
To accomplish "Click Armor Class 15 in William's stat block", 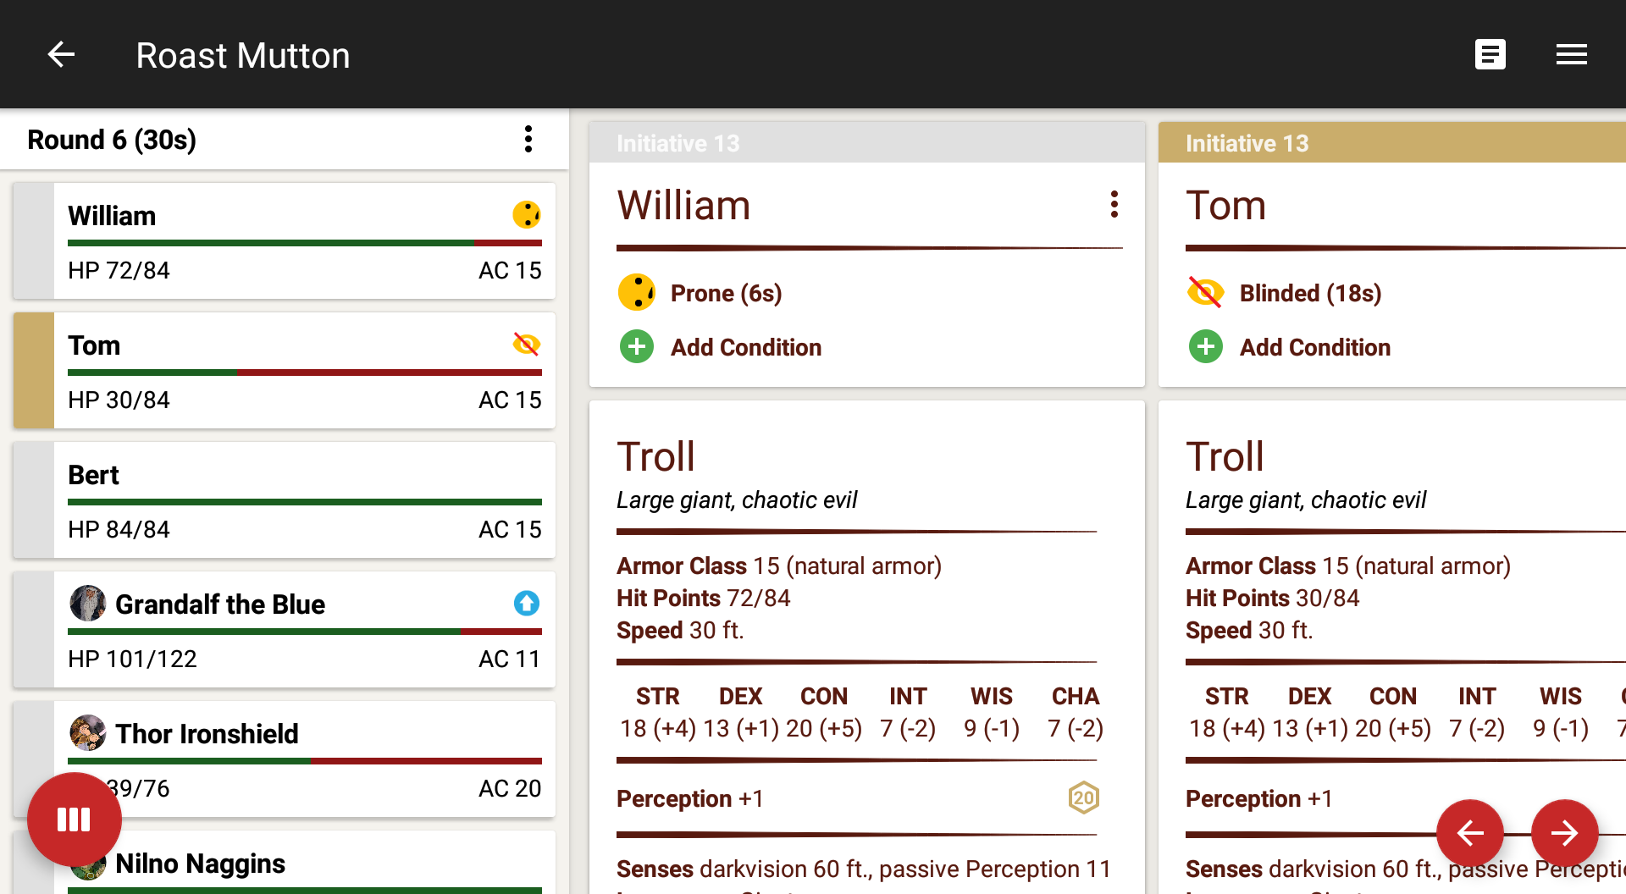I will (779, 566).
